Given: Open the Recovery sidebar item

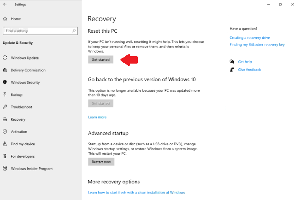Looking at the screenshot, I should pos(18,119).
